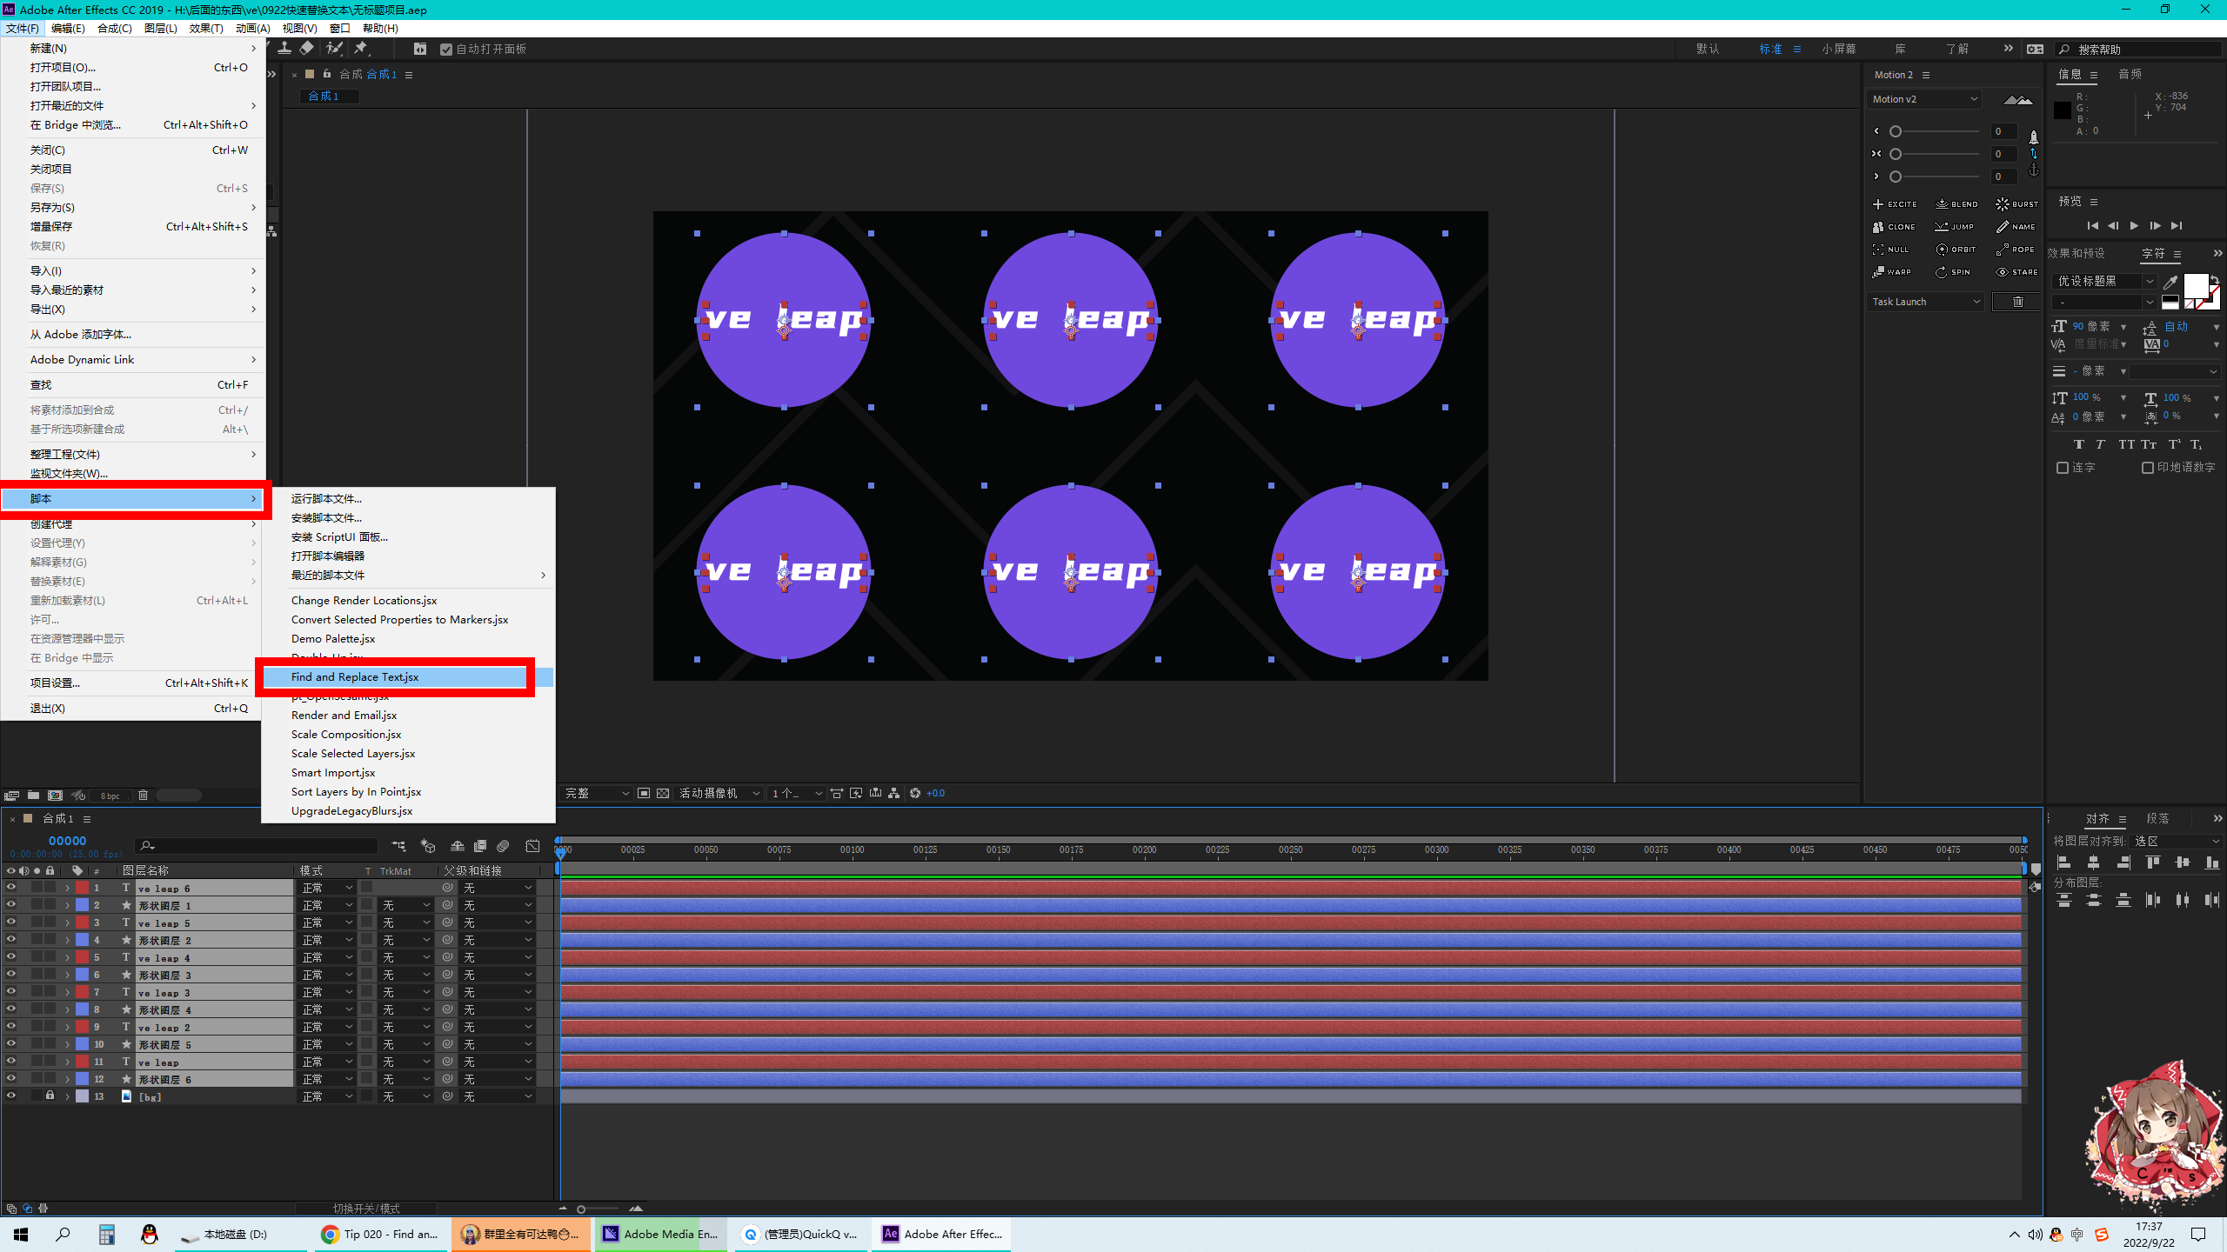Open the 完整 resolution dropdown
This screenshot has width=2227, height=1252.
tap(597, 794)
